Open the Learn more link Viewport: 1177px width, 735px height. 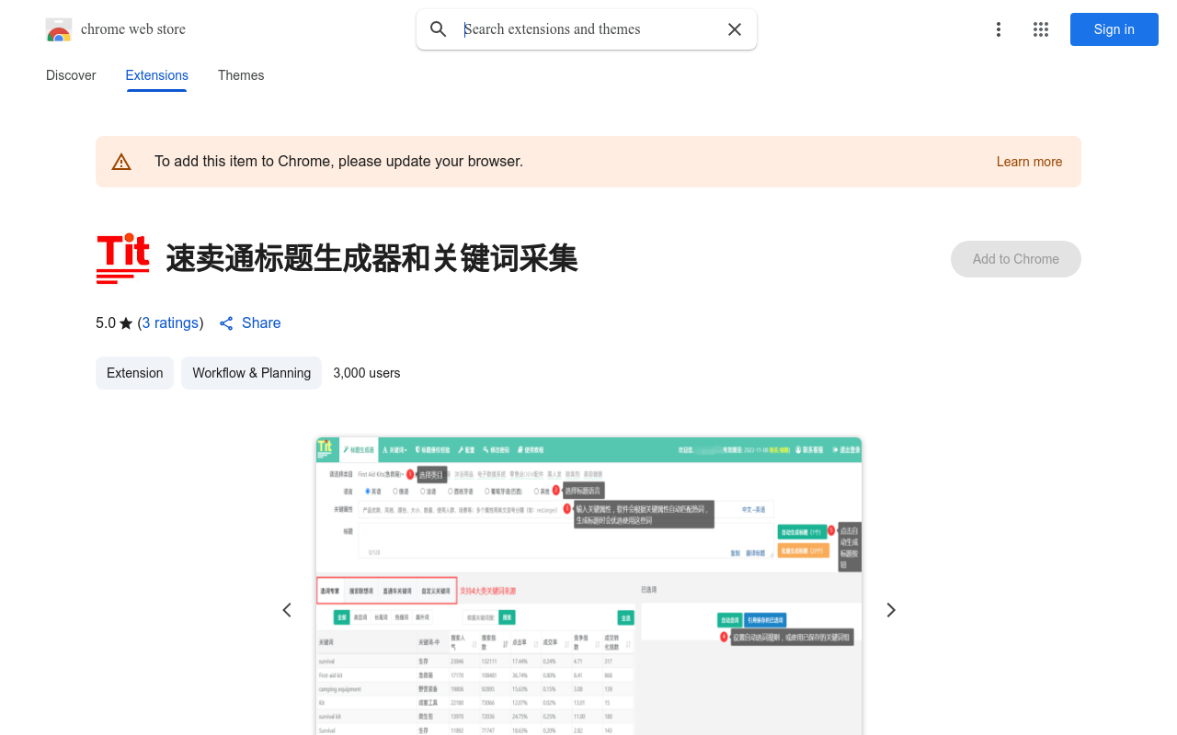(x=1029, y=162)
